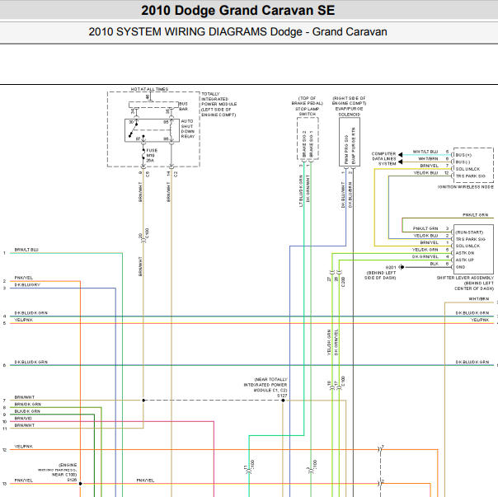Image resolution: width=498 pixels, height=497 pixels.
Task: Click the 'COMPUTER DATA LINES SYSTEM' label
Action: [383, 158]
